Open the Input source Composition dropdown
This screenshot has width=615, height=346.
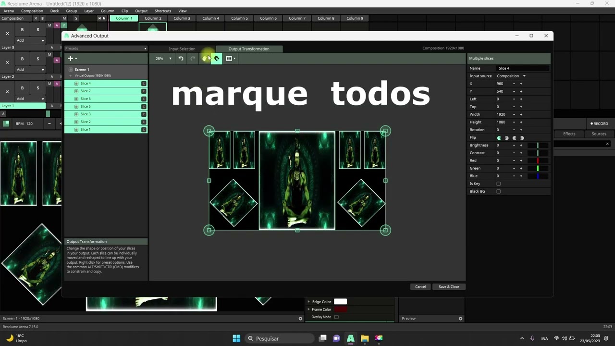point(511,76)
